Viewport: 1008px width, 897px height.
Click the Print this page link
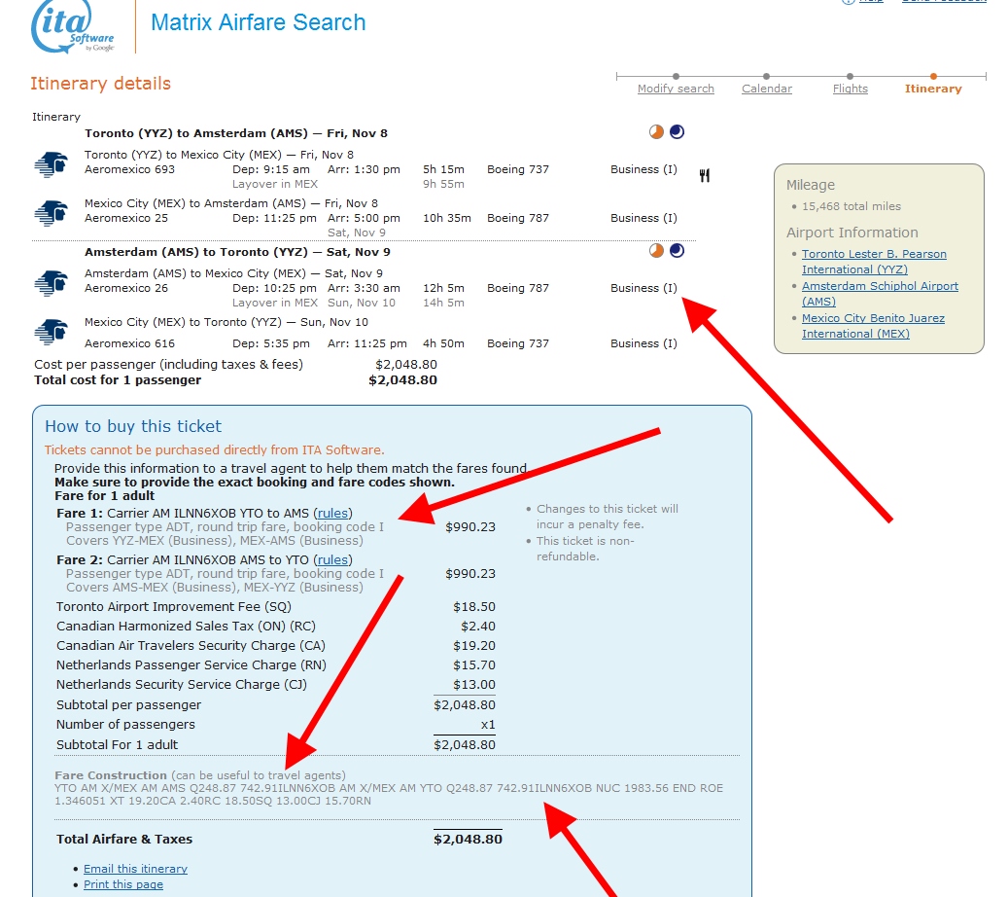122,883
